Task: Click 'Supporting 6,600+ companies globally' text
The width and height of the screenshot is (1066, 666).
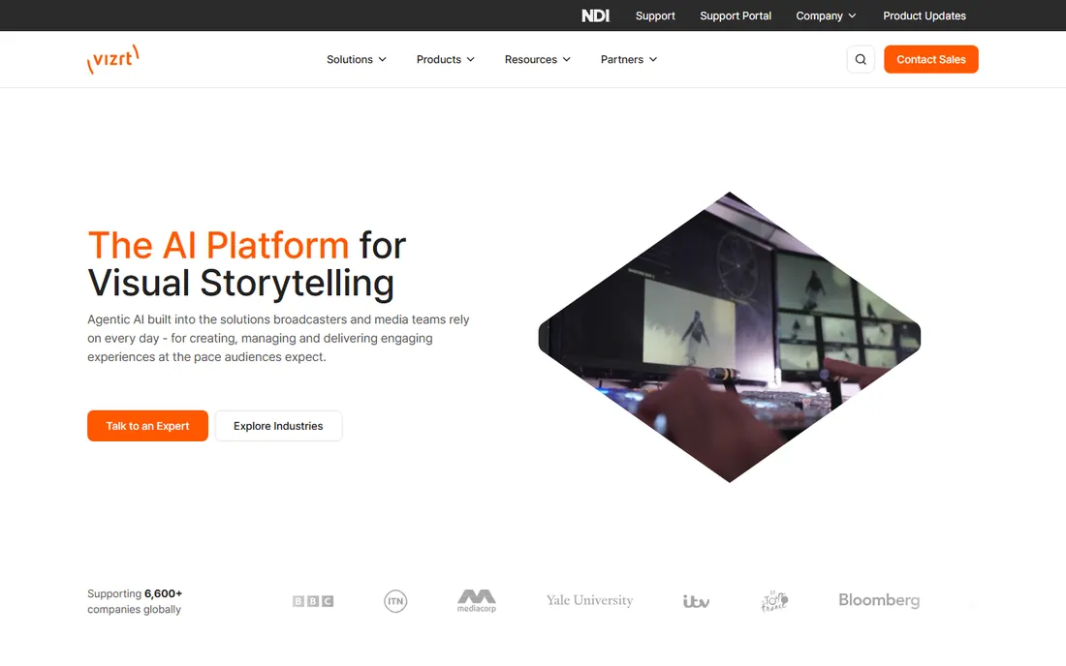Action: click(135, 601)
